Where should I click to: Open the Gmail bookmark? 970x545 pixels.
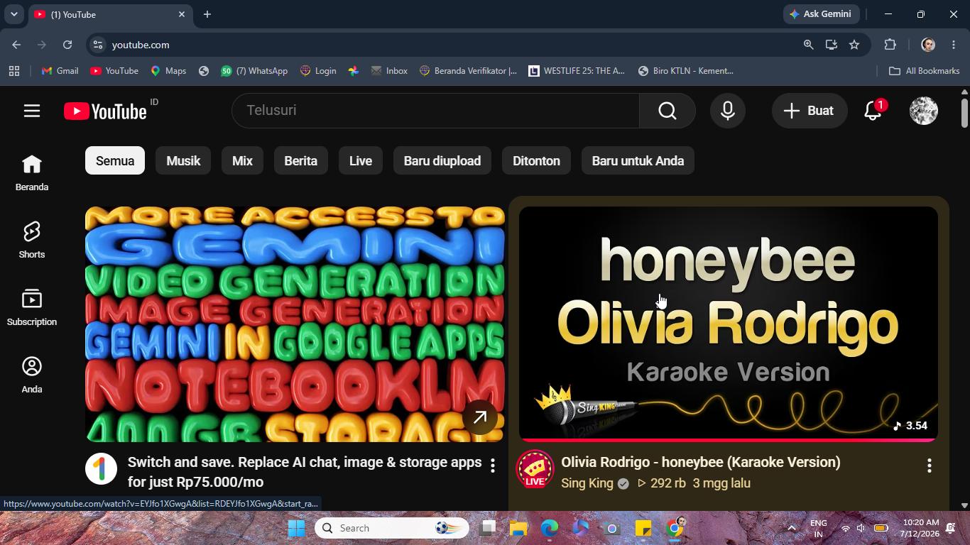click(x=60, y=71)
